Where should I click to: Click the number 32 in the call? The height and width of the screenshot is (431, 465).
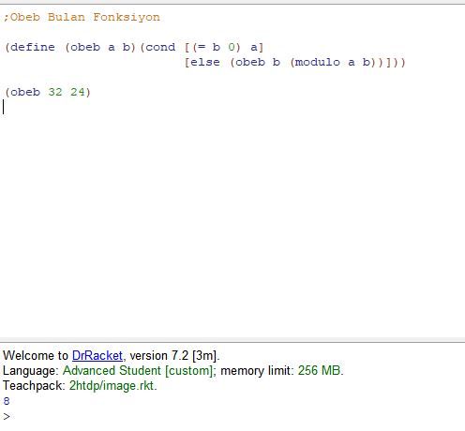click(55, 92)
